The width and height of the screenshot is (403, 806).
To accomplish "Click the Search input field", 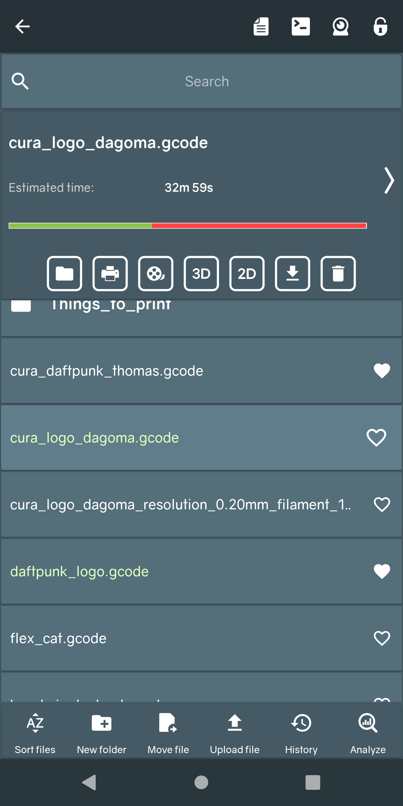I will (x=207, y=81).
